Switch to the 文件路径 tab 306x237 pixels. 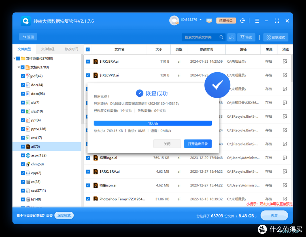click(x=48, y=49)
